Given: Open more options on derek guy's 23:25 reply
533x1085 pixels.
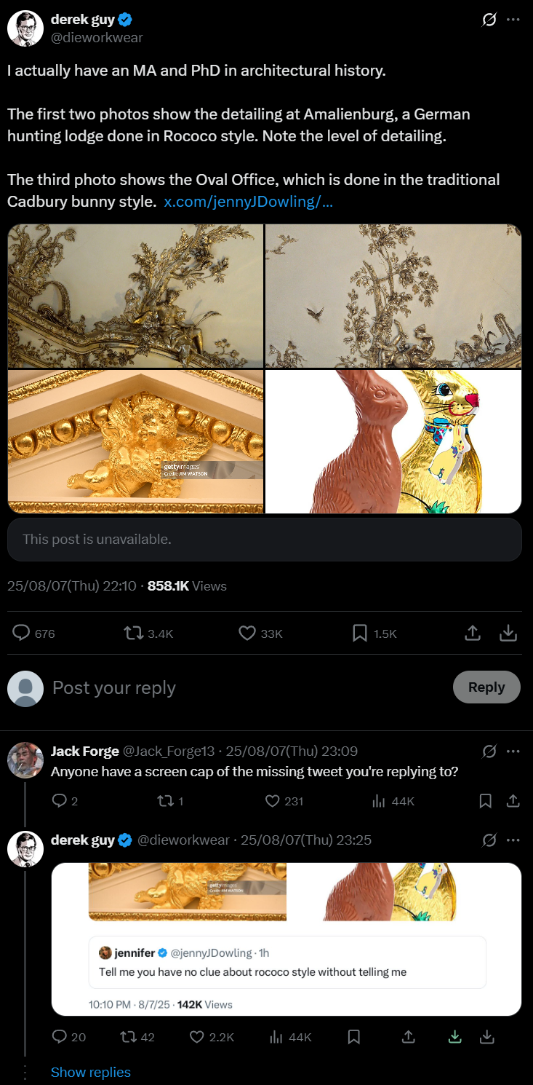Looking at the screenshot, I should [513, 840].
